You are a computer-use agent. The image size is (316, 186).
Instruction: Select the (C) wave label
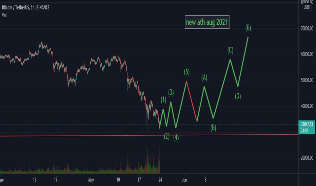(x=230, y=50)
